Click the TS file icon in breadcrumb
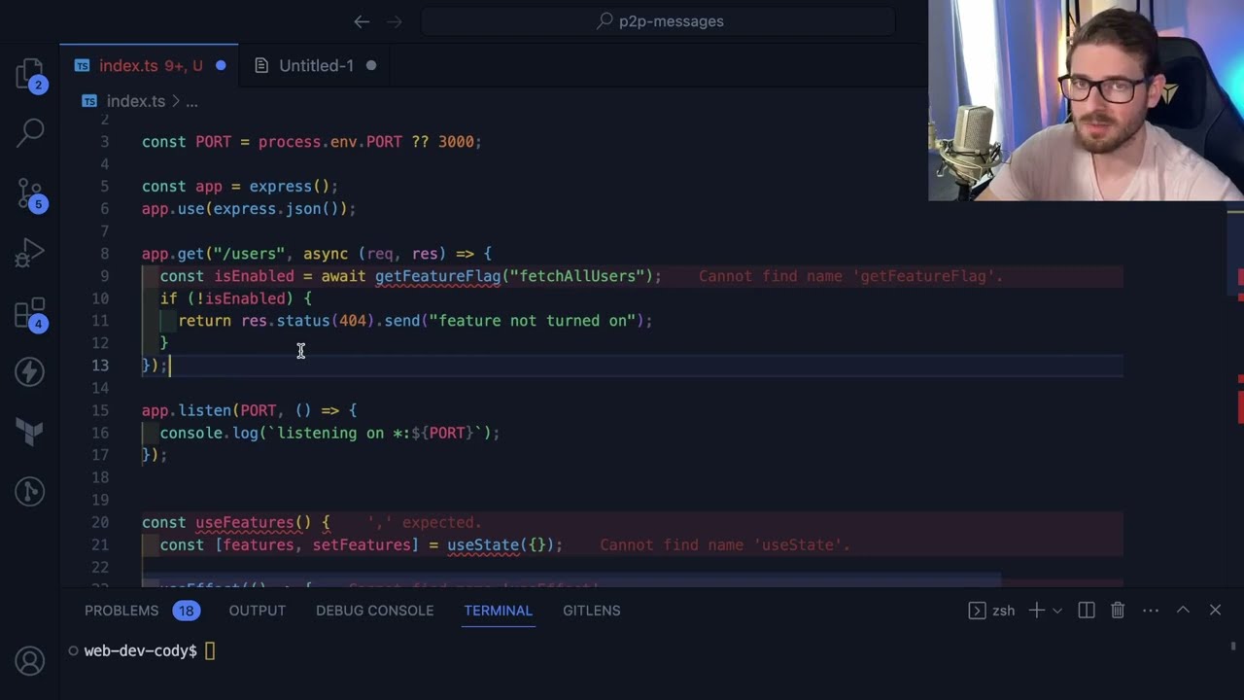The image size is (1244, 700). click(x=89, y=101)
